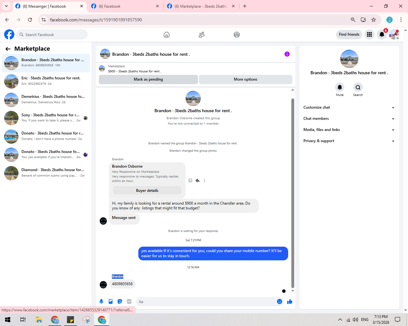408x326 pixels.
Task: Go to the Home feed icon
Action: pos(166,35)
